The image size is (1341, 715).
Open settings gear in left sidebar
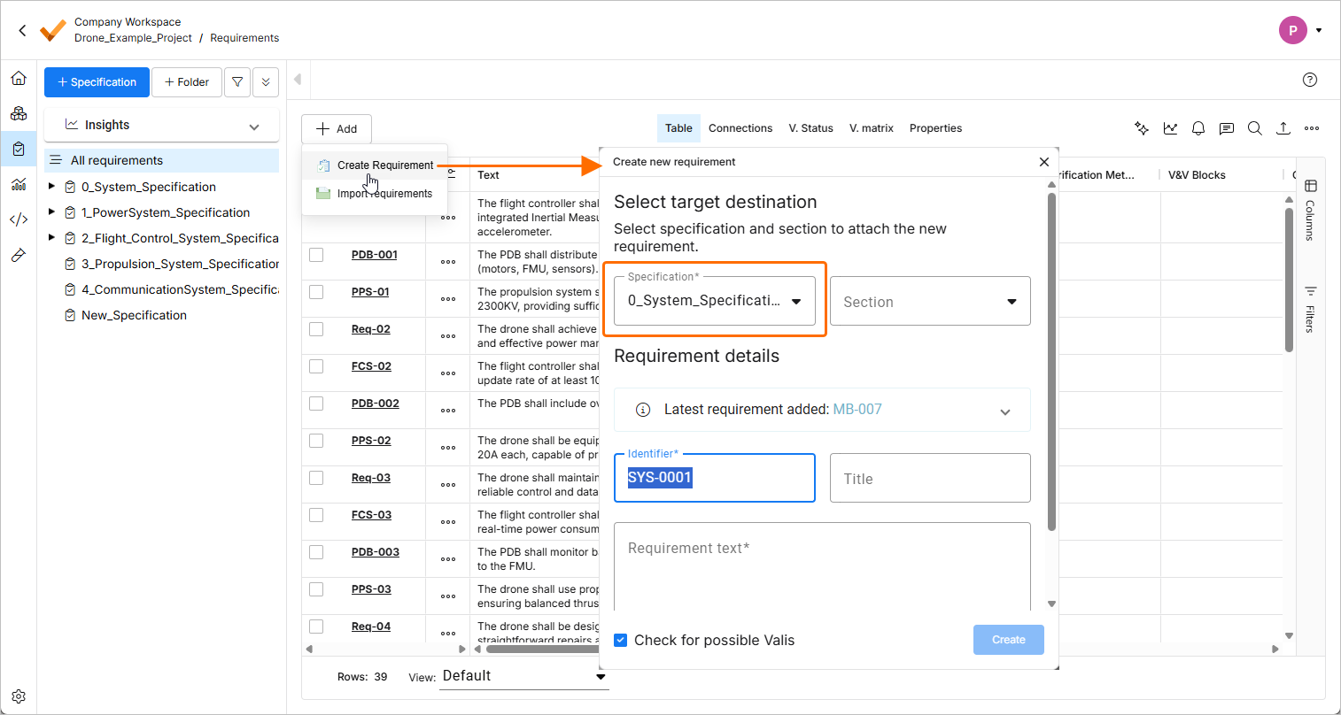click(x=19, y=696)
